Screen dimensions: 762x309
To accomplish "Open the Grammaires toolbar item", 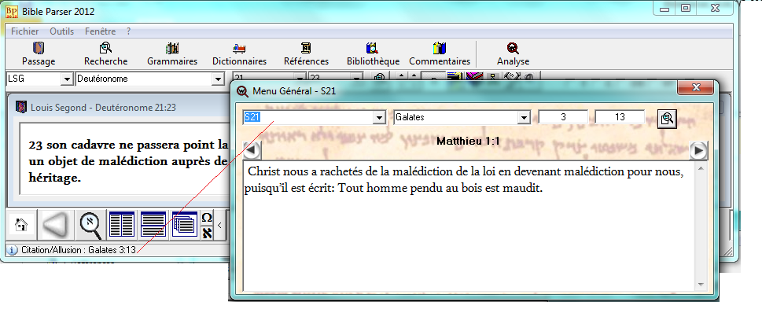I will [x=172, y=54].
